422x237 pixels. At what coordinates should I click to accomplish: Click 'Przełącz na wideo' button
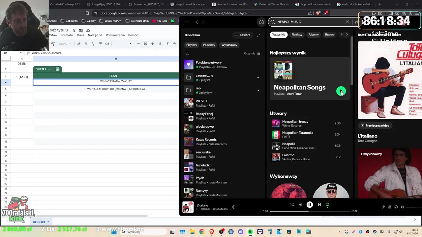click(x=375, y=125)
